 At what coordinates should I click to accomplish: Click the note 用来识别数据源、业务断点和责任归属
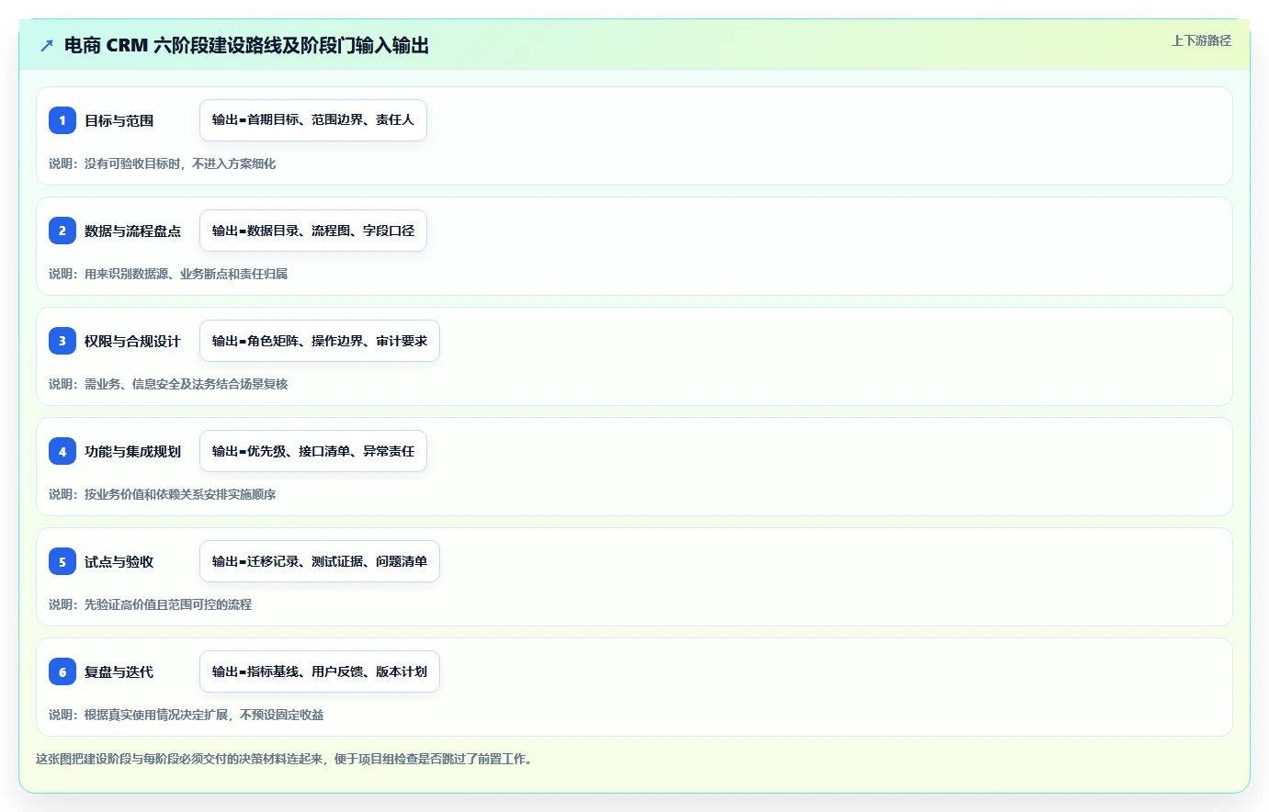click(x=186, y=274)
